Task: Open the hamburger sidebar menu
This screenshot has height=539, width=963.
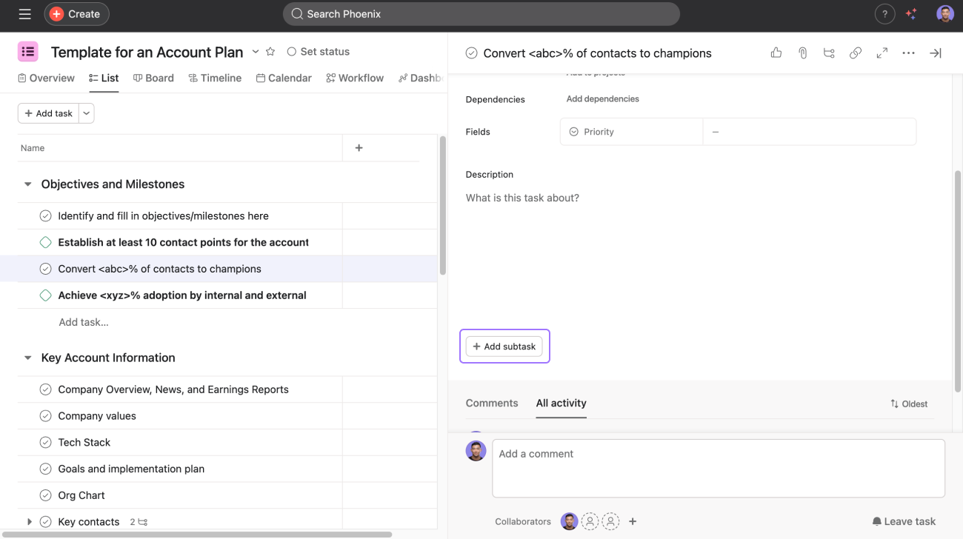Action: (x=24, y=14)
